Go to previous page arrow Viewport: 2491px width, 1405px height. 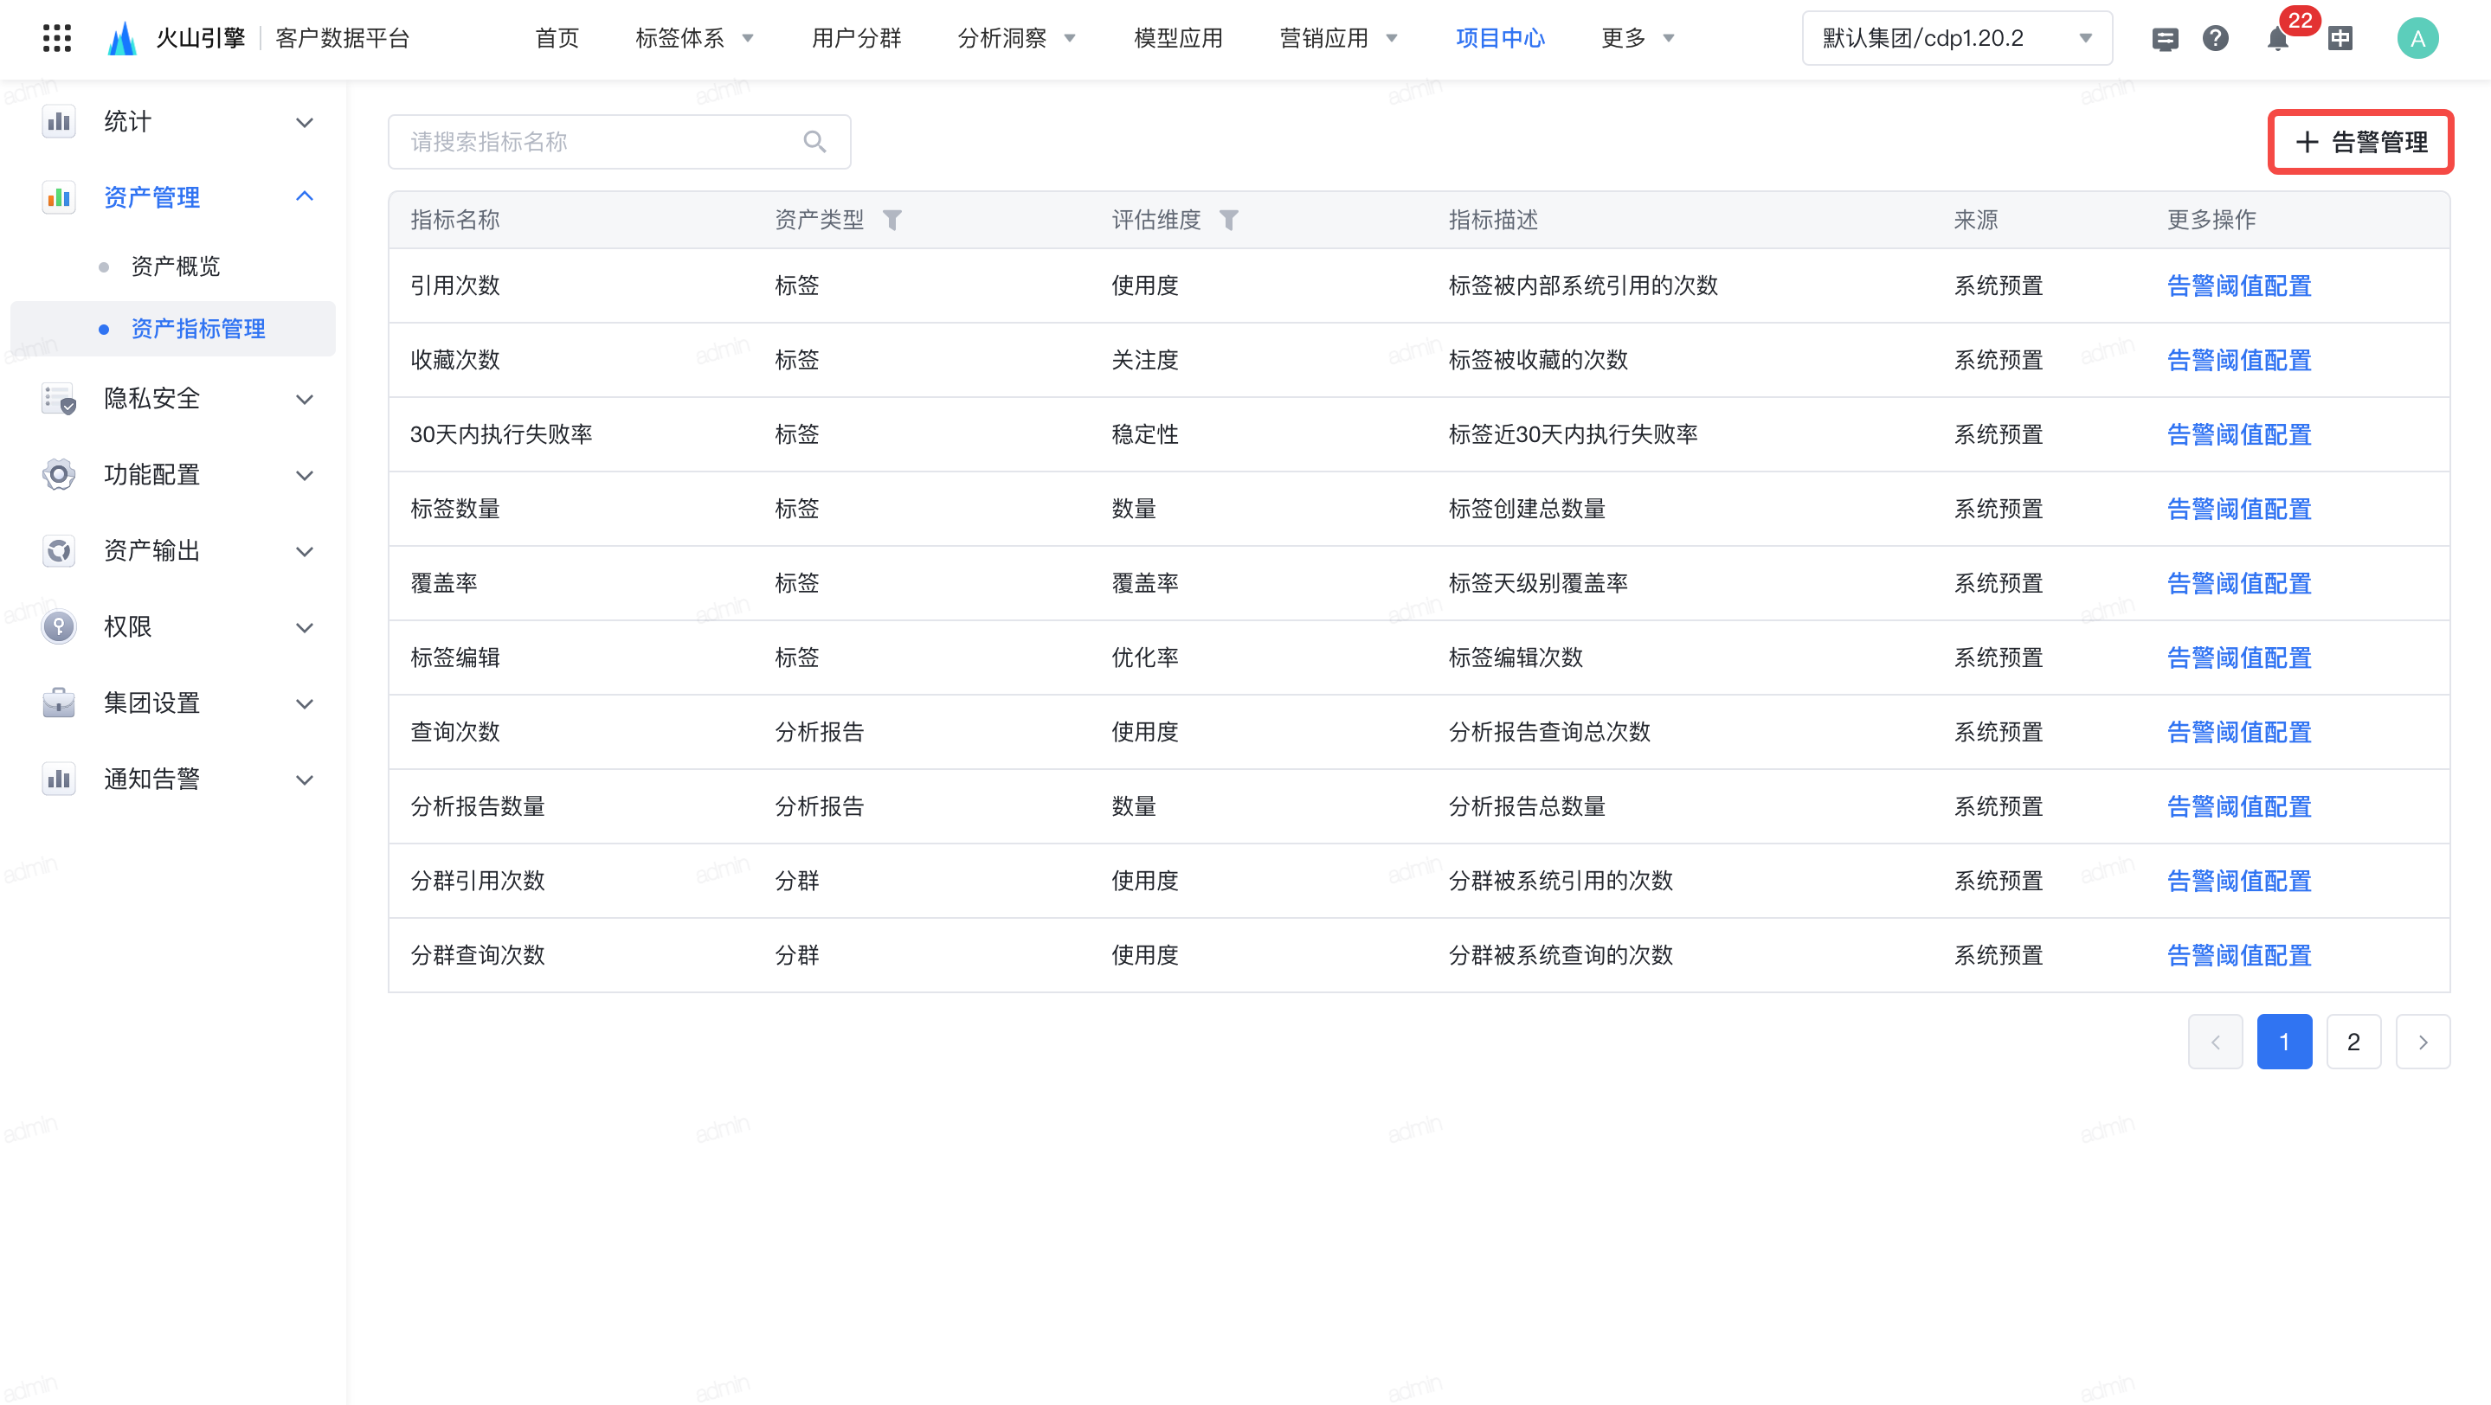click(x=2216, y=1042)
